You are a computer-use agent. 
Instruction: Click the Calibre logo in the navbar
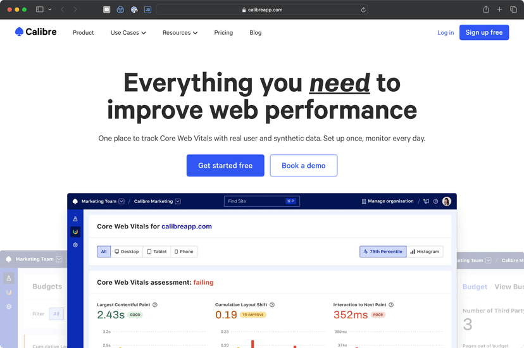click(36, 32)
